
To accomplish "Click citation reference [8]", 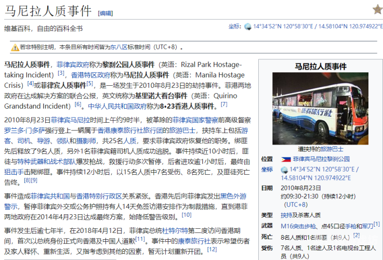I will click(x=27, y=180).
